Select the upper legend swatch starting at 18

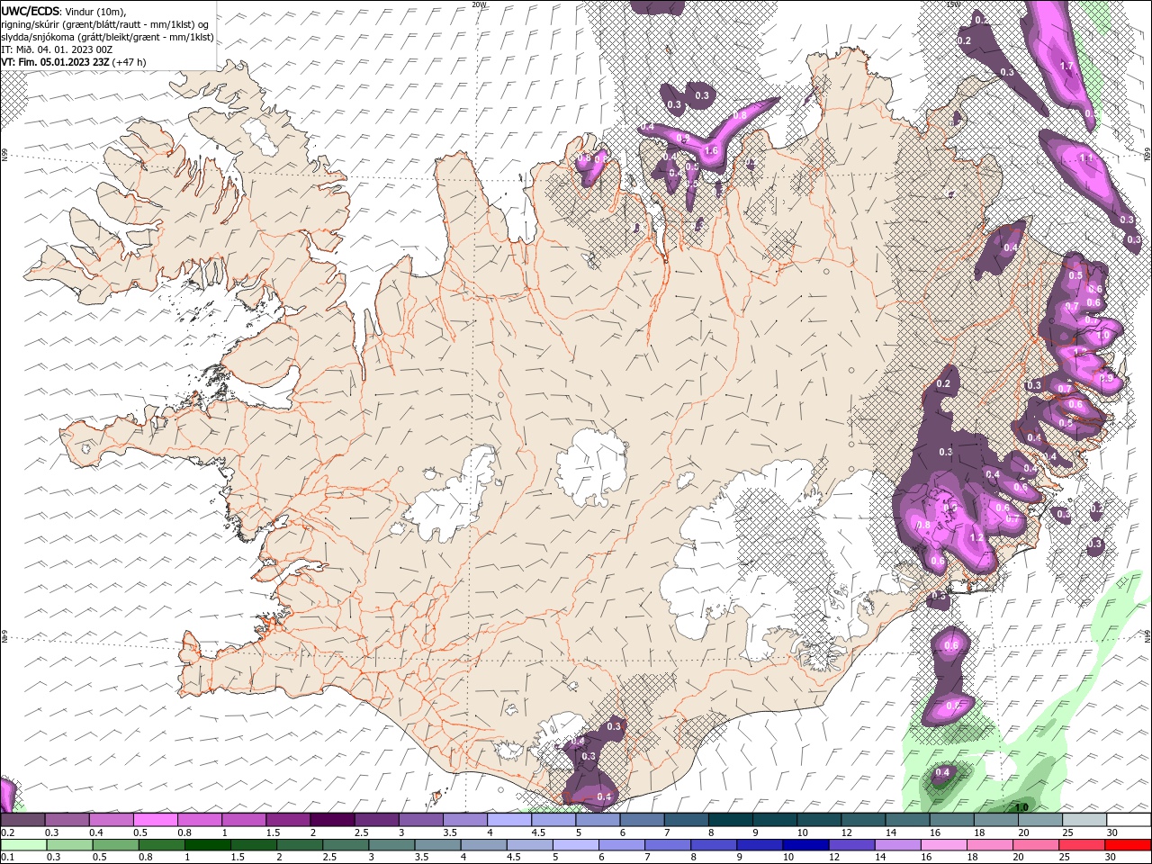pos(995,820)
